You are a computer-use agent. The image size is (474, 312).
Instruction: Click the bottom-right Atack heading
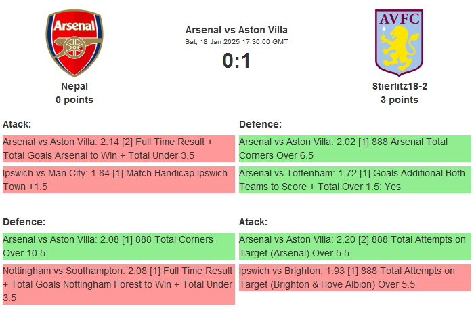pos(253,222)
